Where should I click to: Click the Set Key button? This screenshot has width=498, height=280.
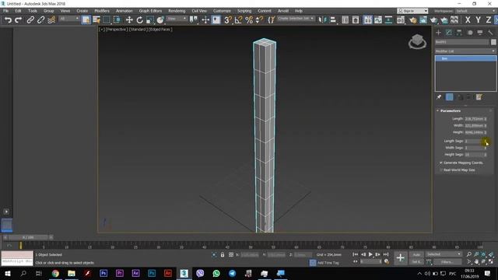click(x=416, y=262)
